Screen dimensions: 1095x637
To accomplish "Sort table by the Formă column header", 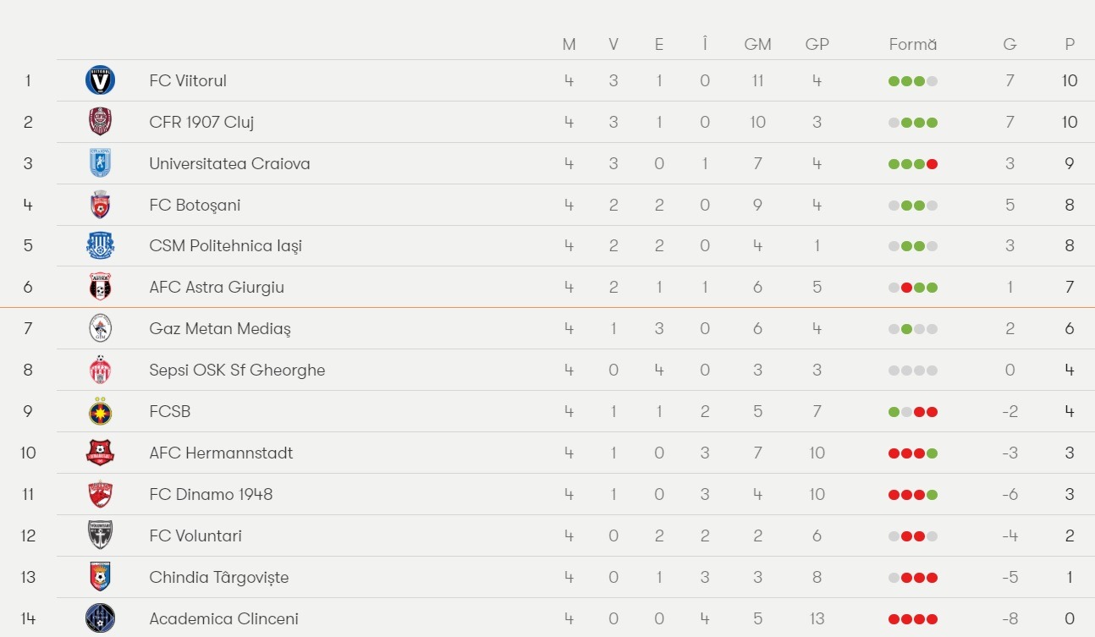I will click(x=913, y=45).
